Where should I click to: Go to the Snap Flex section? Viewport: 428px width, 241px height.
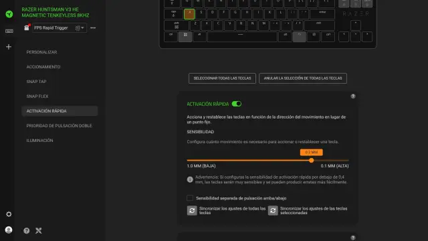tap(37, 96)
